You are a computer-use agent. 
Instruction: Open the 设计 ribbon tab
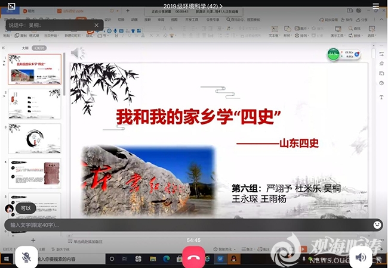pos(108,20)
